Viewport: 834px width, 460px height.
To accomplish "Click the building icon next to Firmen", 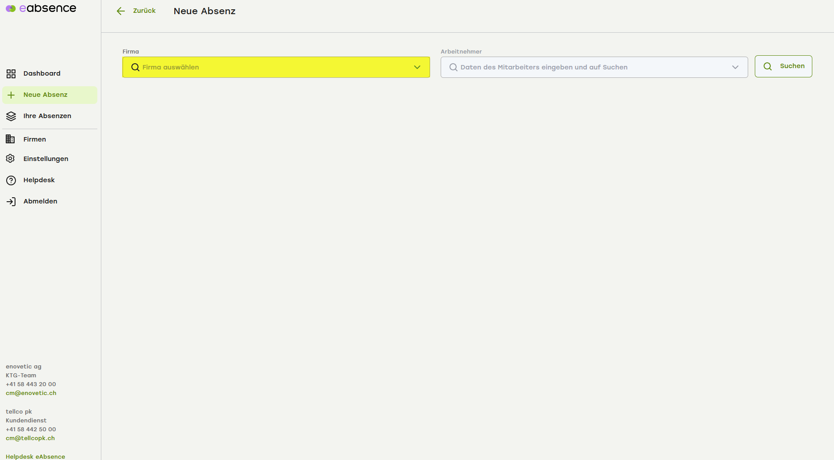I will click(x=10, y=139).
